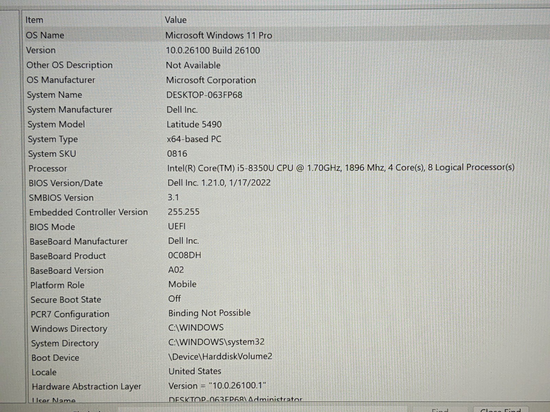This screenshot has height=412, width=550.
Task: Select the Boot Device row label
Action: coord(55,358)
